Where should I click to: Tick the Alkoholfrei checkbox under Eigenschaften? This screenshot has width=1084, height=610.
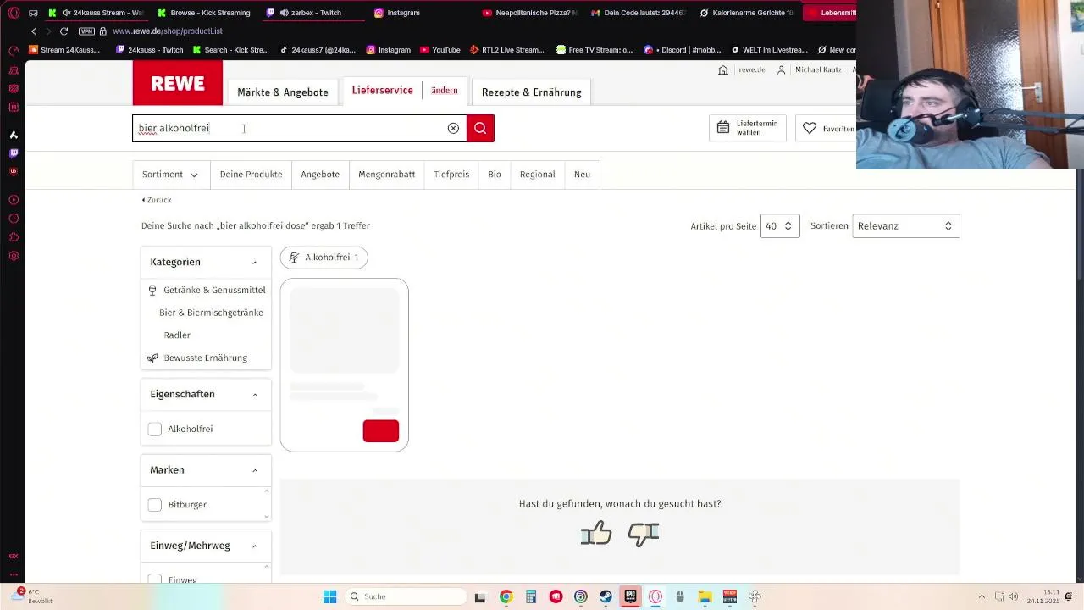pyautogui.click(x=155, y=429)
